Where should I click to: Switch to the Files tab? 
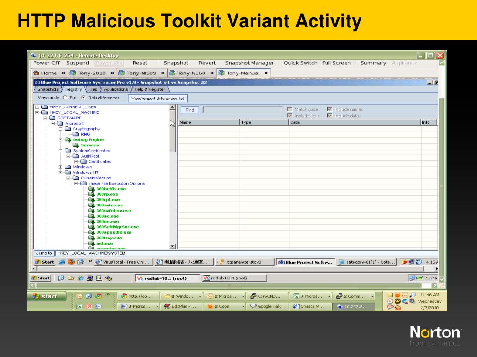pos(93,89)
